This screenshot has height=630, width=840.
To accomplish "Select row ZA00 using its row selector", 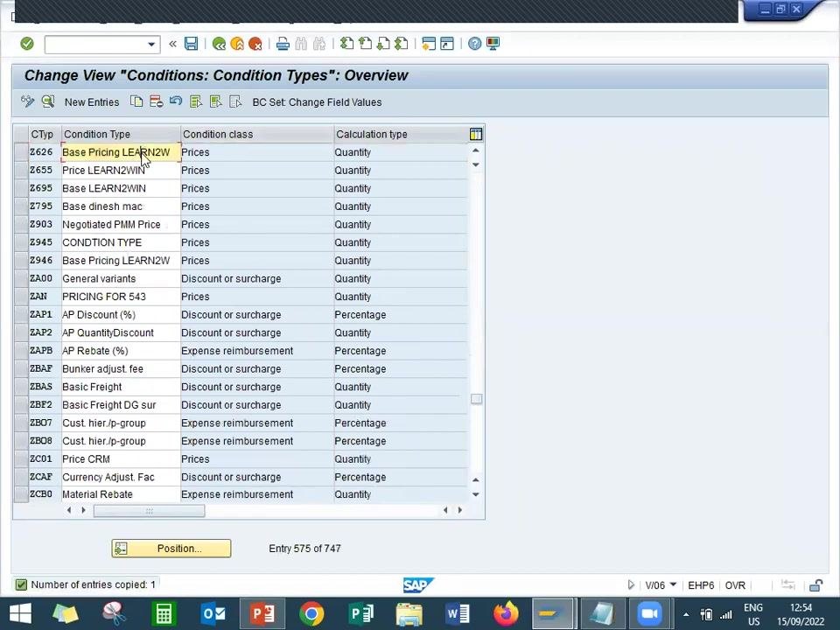I will (21, 278).
